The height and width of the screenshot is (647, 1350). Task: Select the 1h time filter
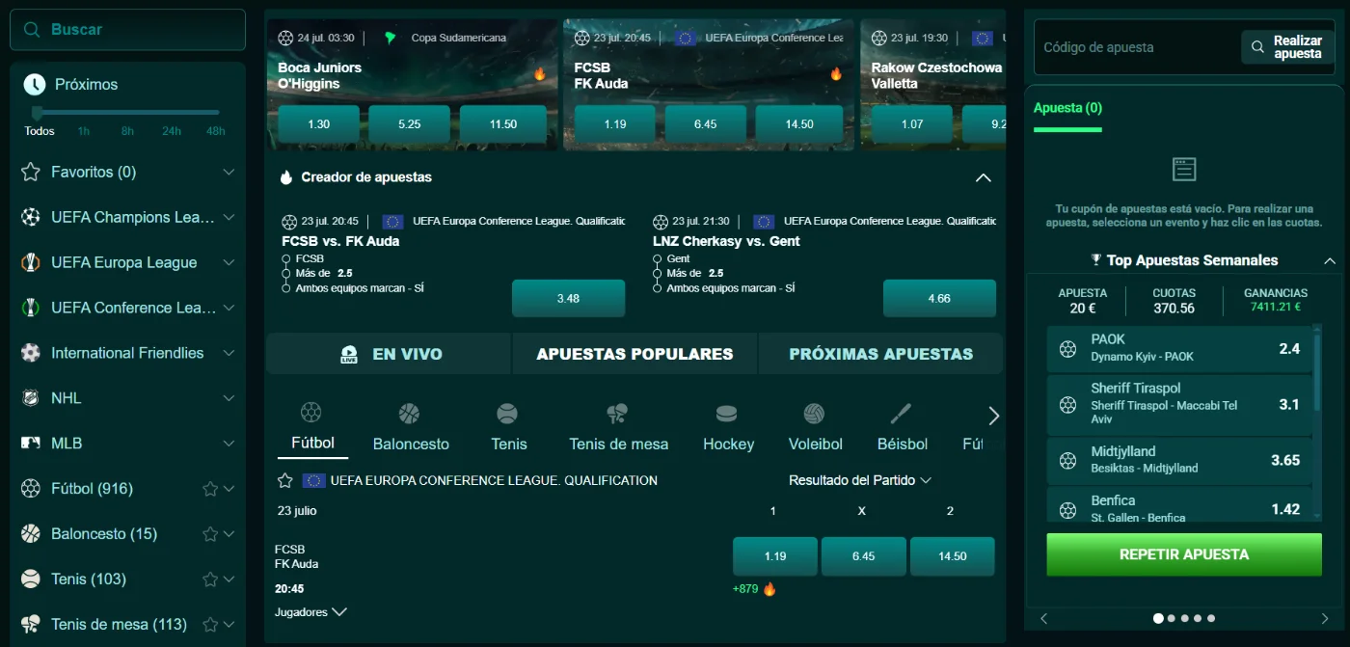pyautogui.click(x=84, y=131)
